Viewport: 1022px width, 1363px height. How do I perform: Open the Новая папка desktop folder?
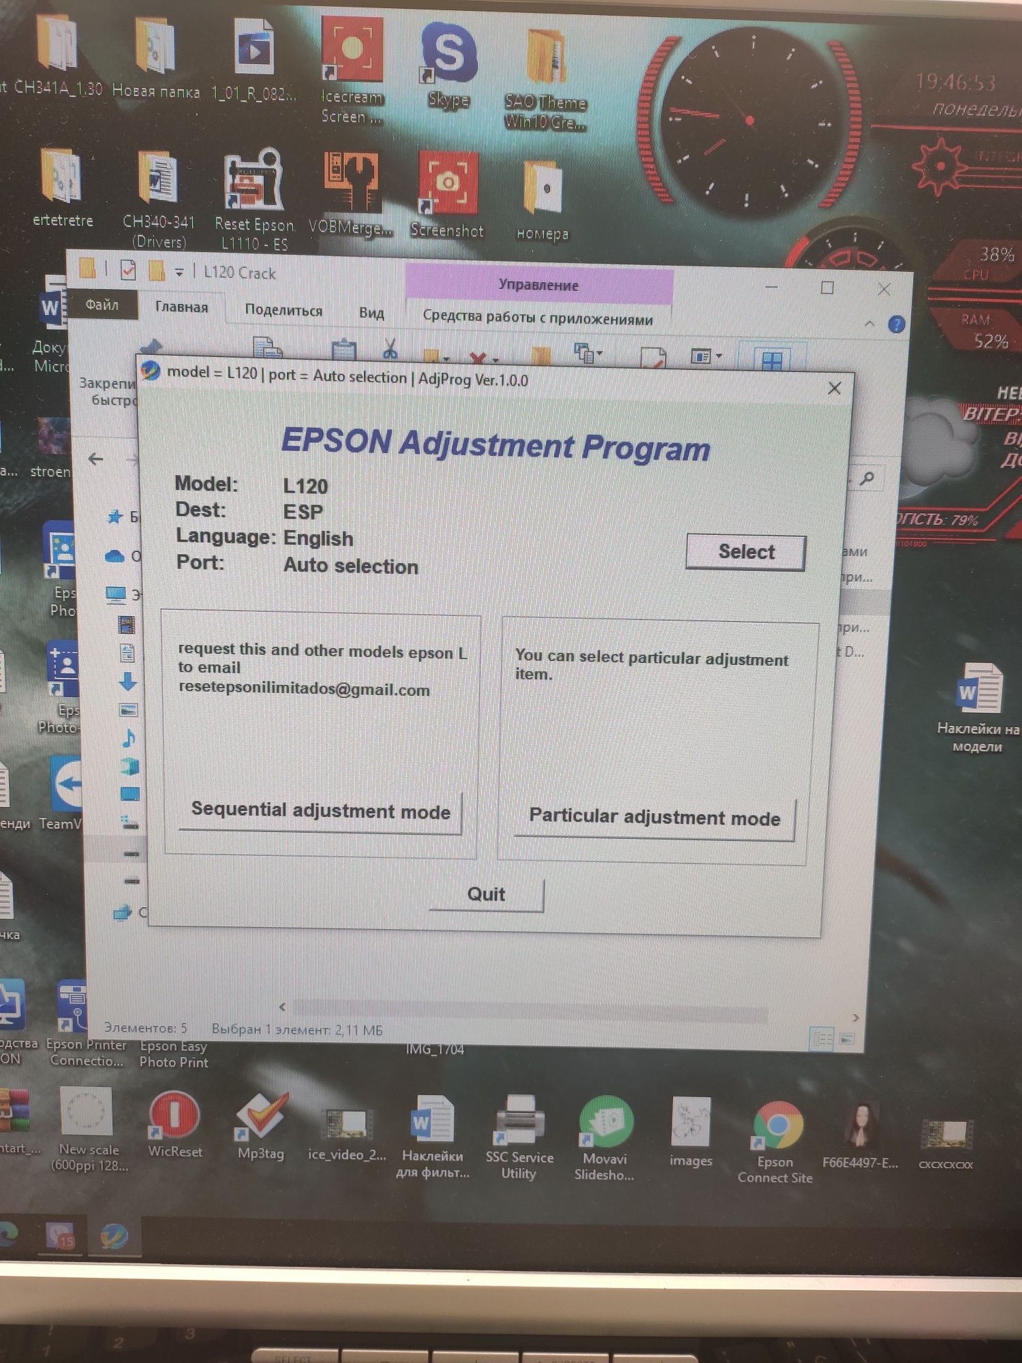(x=156, y=59)
